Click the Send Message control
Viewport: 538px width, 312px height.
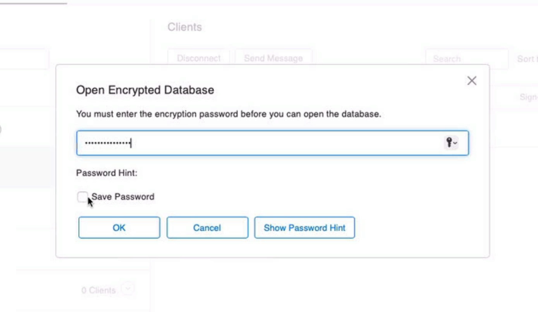(273, 58)
